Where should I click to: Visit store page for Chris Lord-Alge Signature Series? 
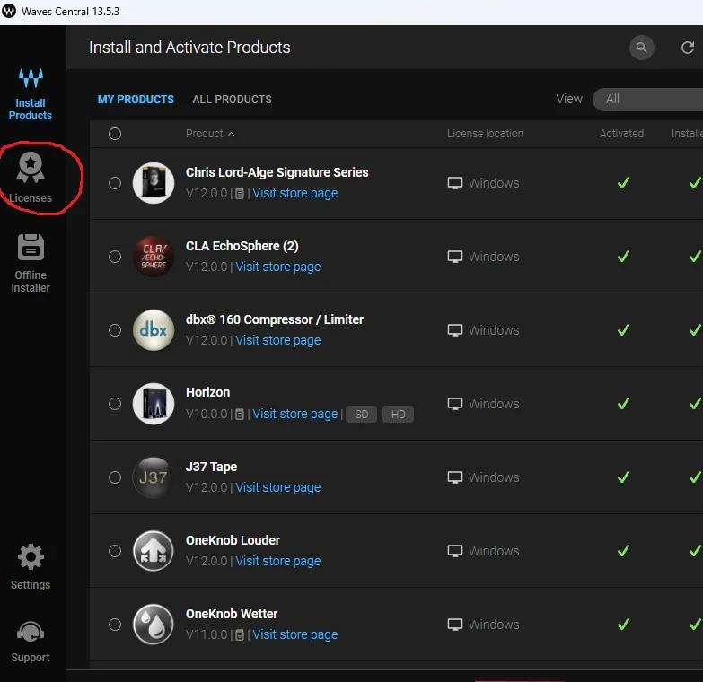pos(295,193)
